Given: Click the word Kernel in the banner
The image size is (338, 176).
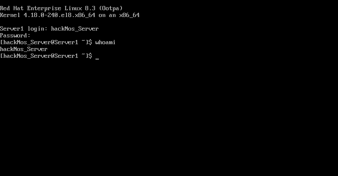Looking at the screenshot, I should tap(10, 15).
